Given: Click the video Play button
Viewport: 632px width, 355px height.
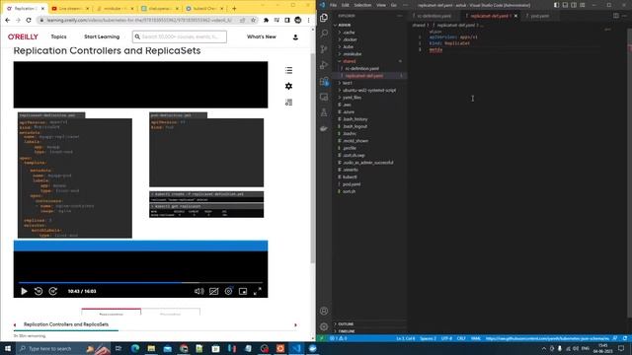Looking at the screenshot, I should point(24,291).
